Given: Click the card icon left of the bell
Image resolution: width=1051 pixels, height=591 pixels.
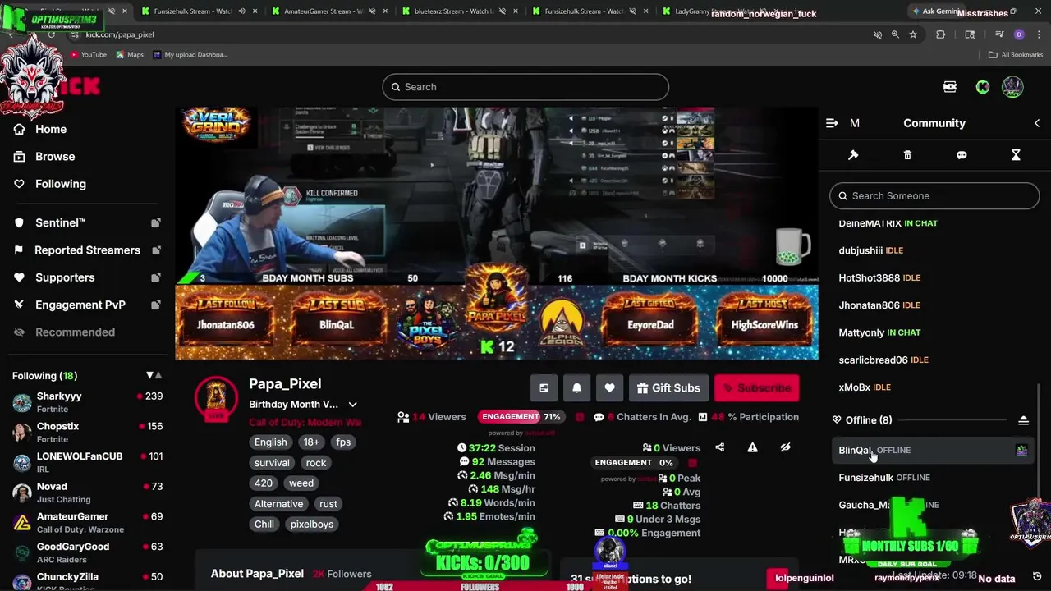Looking at the screenshot, I should [544, 388].
